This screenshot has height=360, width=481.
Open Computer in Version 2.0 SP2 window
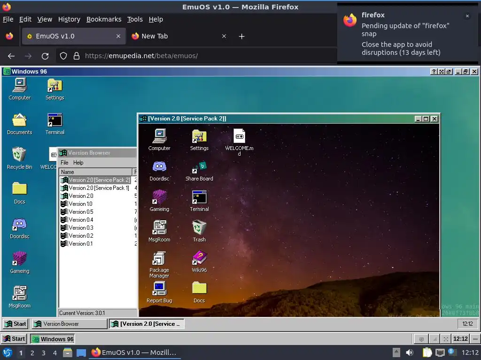click(159, 140)
